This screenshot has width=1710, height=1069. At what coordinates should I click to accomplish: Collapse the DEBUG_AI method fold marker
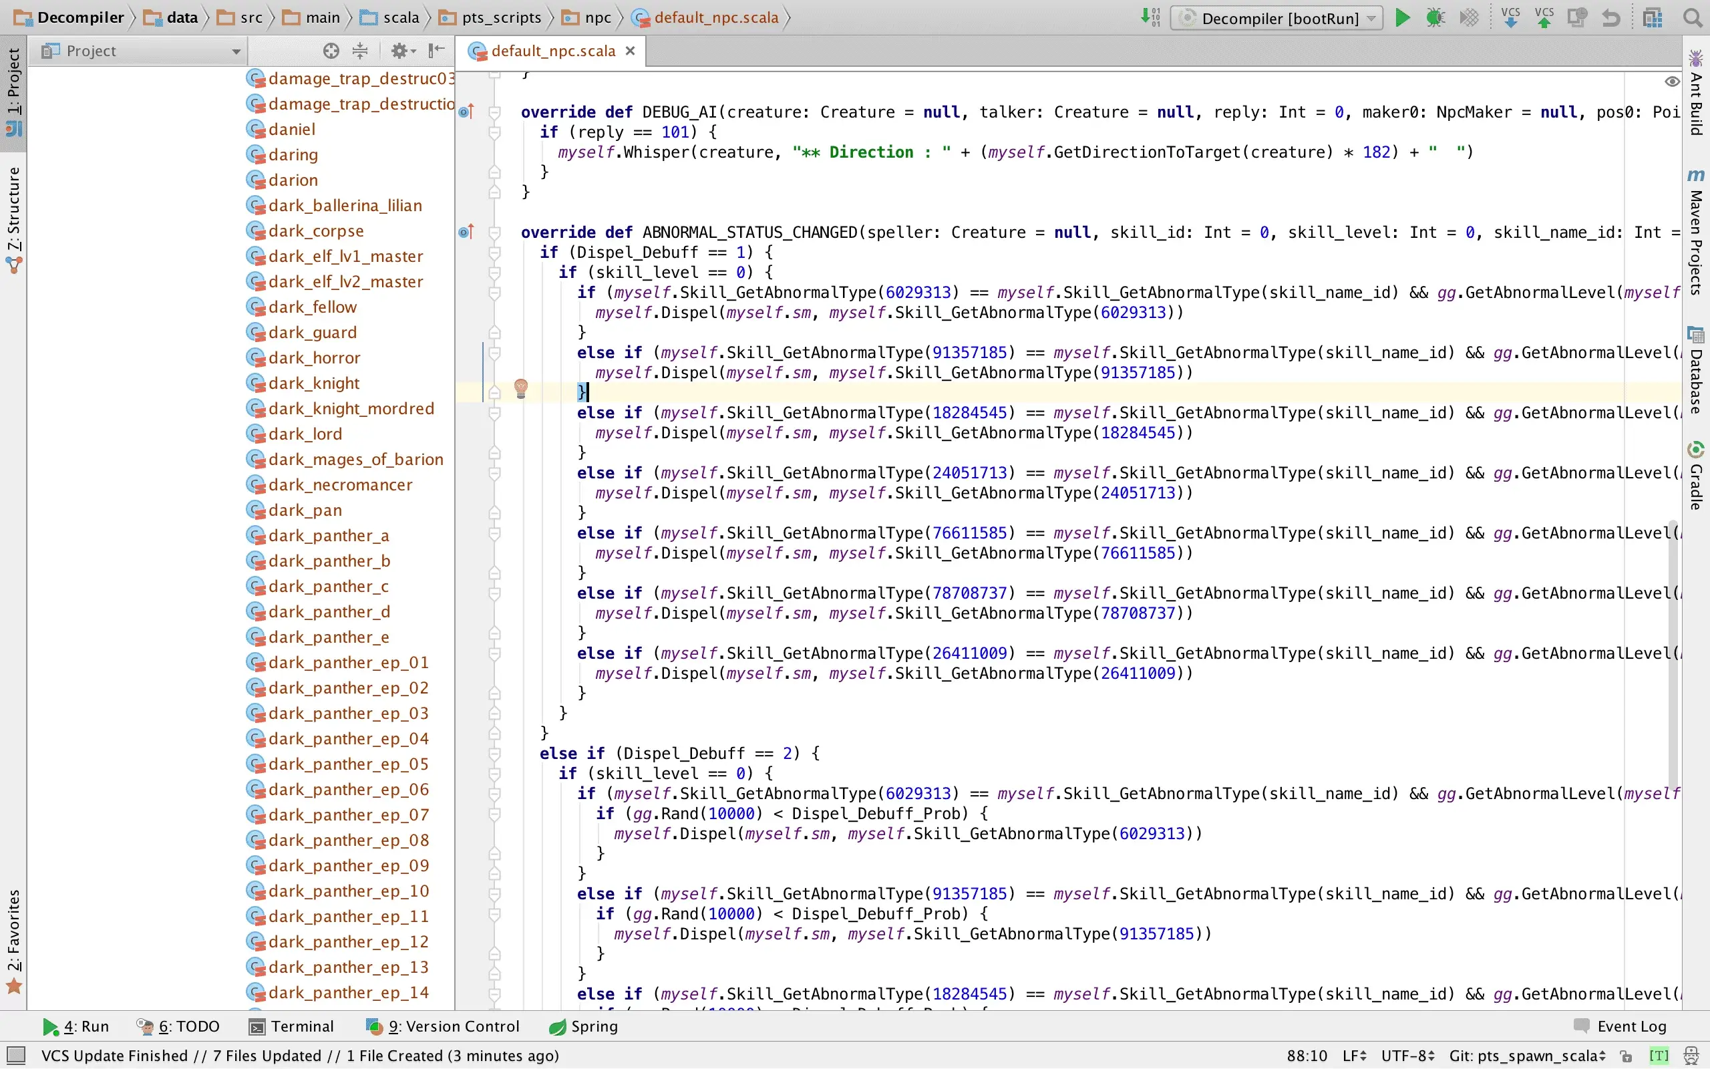494,112
